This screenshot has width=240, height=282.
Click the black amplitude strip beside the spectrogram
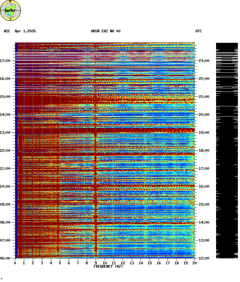tap(227, 150)
